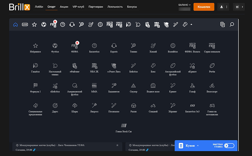
Task: Switch to the Лобби tab
Action: 39,7
